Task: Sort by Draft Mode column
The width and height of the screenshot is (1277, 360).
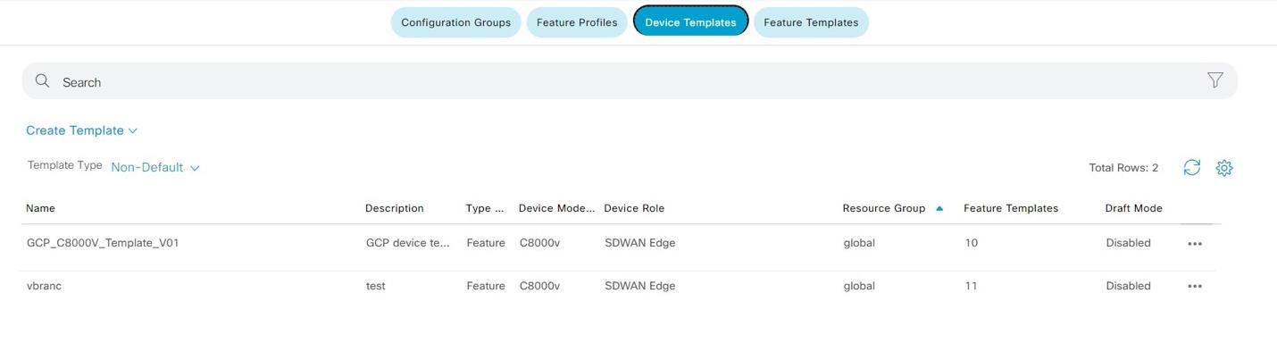Action: point(1133,208)
